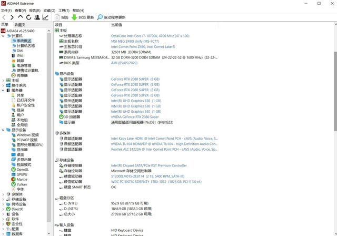Open AMI (05/05/2020) BIOS link
337x236 pixels.
tap(124, 63)
